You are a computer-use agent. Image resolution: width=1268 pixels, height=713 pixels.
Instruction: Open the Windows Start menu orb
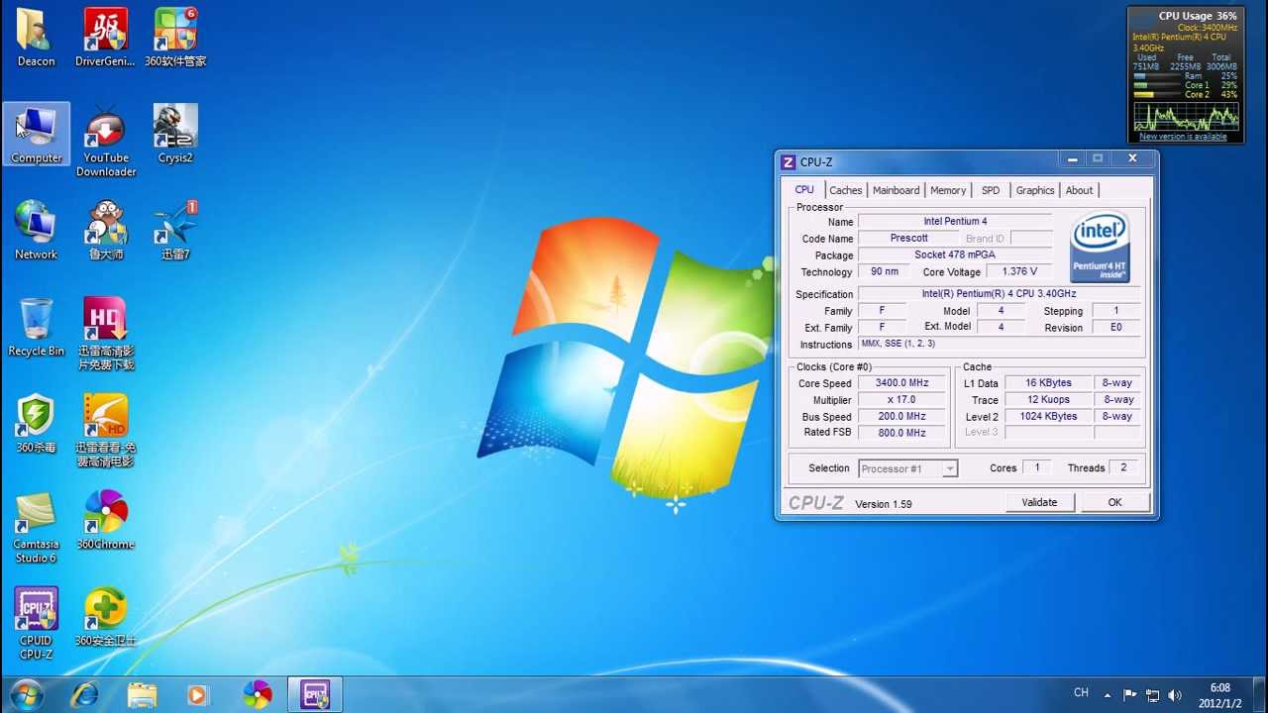point(26,693)
